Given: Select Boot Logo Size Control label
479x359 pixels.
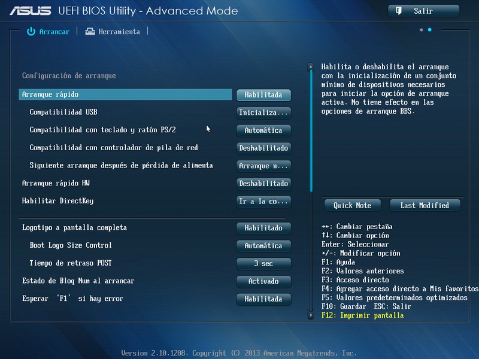Looking at the screenshot, I should 71,245.
